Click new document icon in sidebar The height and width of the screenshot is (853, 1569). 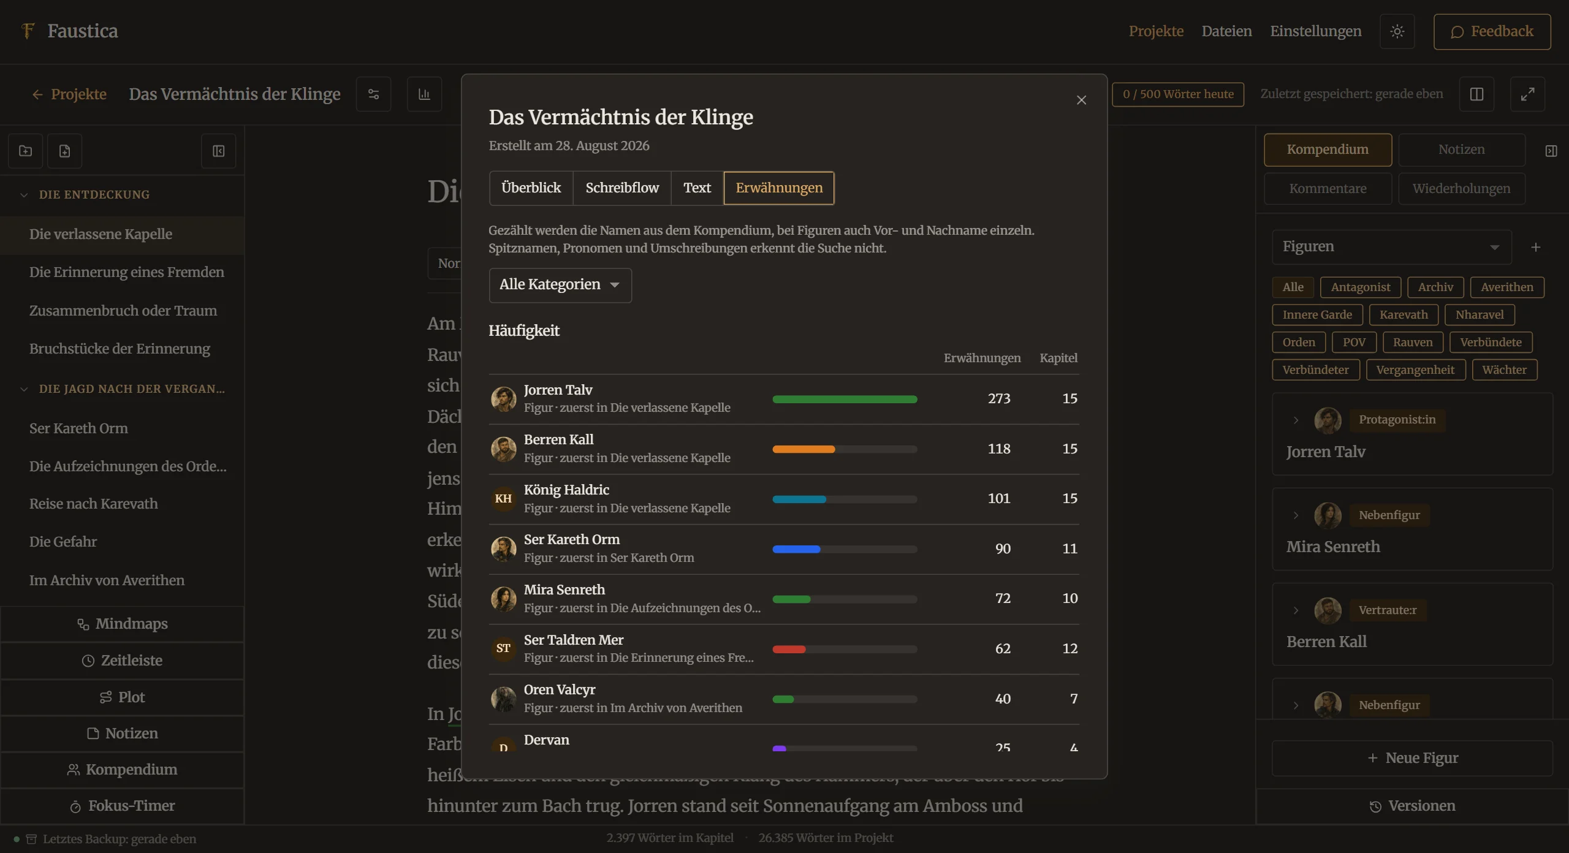[65, 151]
